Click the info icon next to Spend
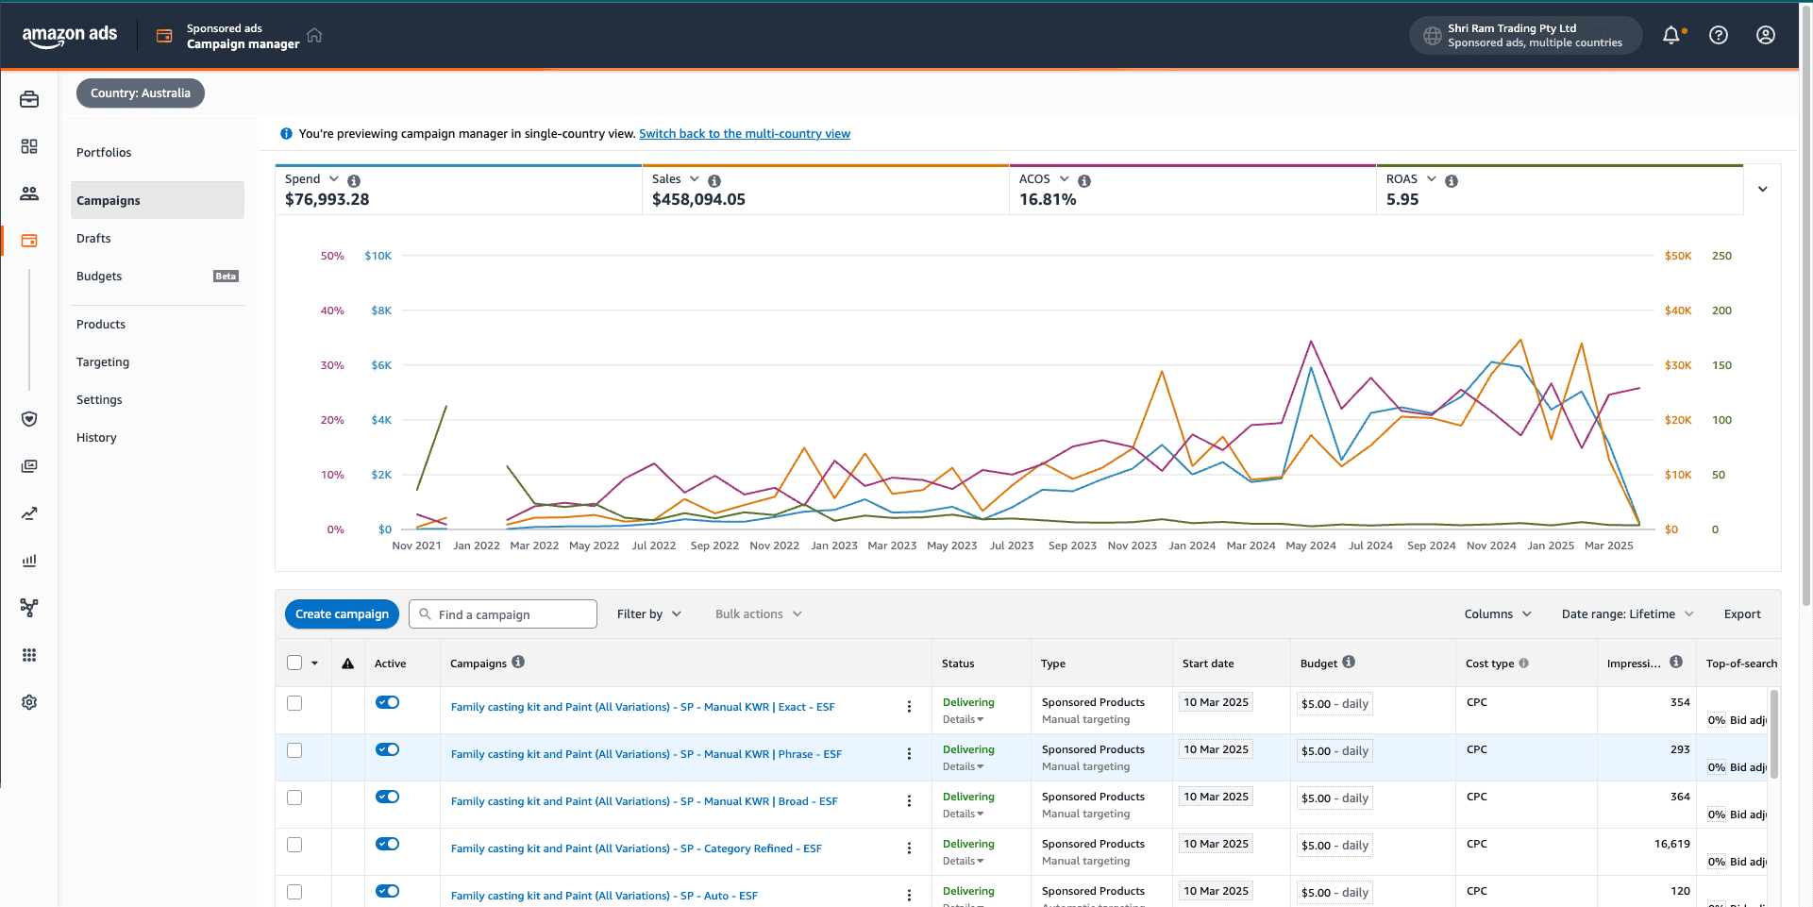1813x907 pixels. pyautogui.click(x=354, y=180)
